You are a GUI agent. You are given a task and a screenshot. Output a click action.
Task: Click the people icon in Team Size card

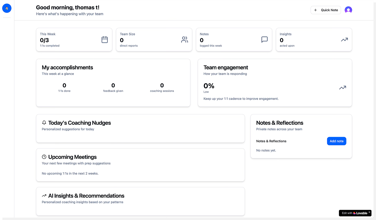pos(184,39)
